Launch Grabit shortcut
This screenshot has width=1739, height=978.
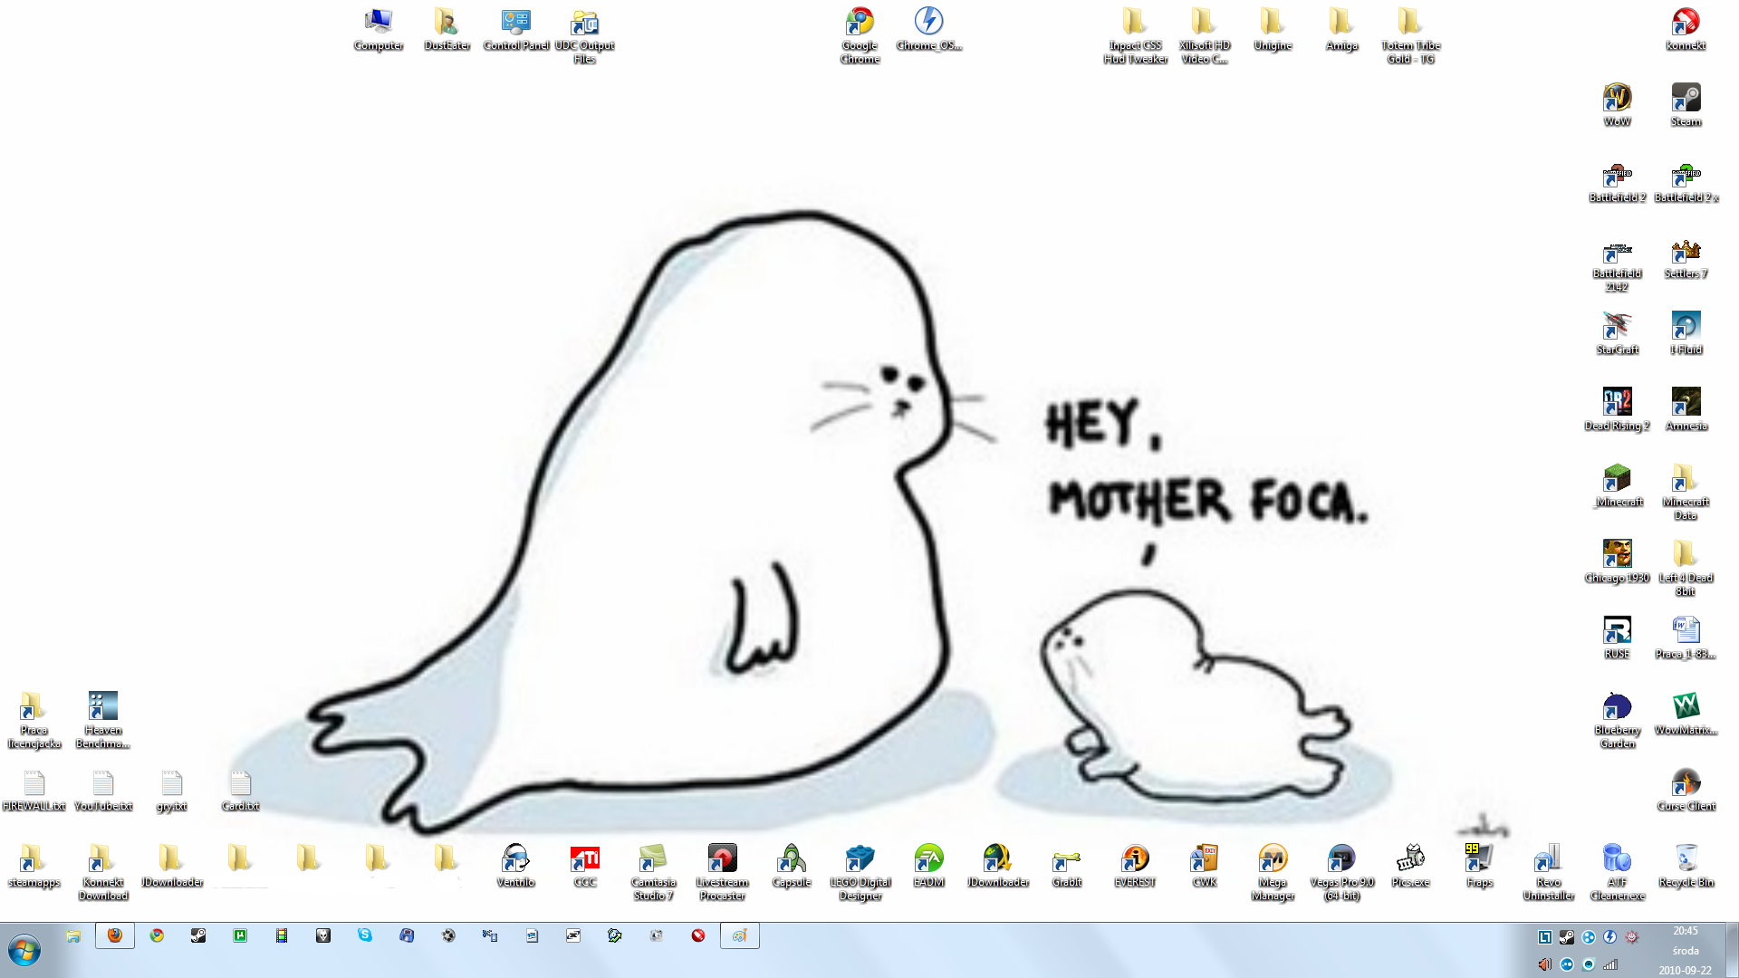point(1067,867)
